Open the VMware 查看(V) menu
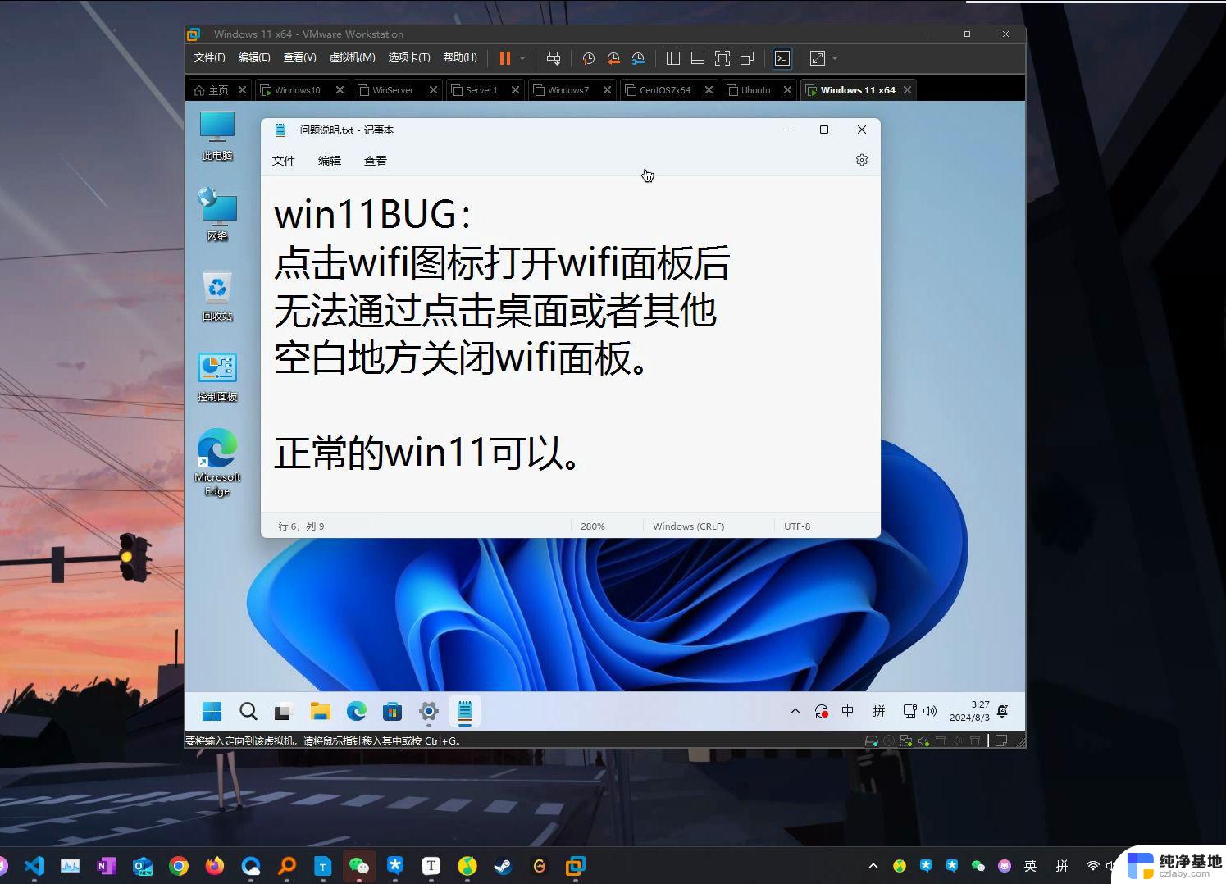The image size is (1226, 884). [299, 57]
